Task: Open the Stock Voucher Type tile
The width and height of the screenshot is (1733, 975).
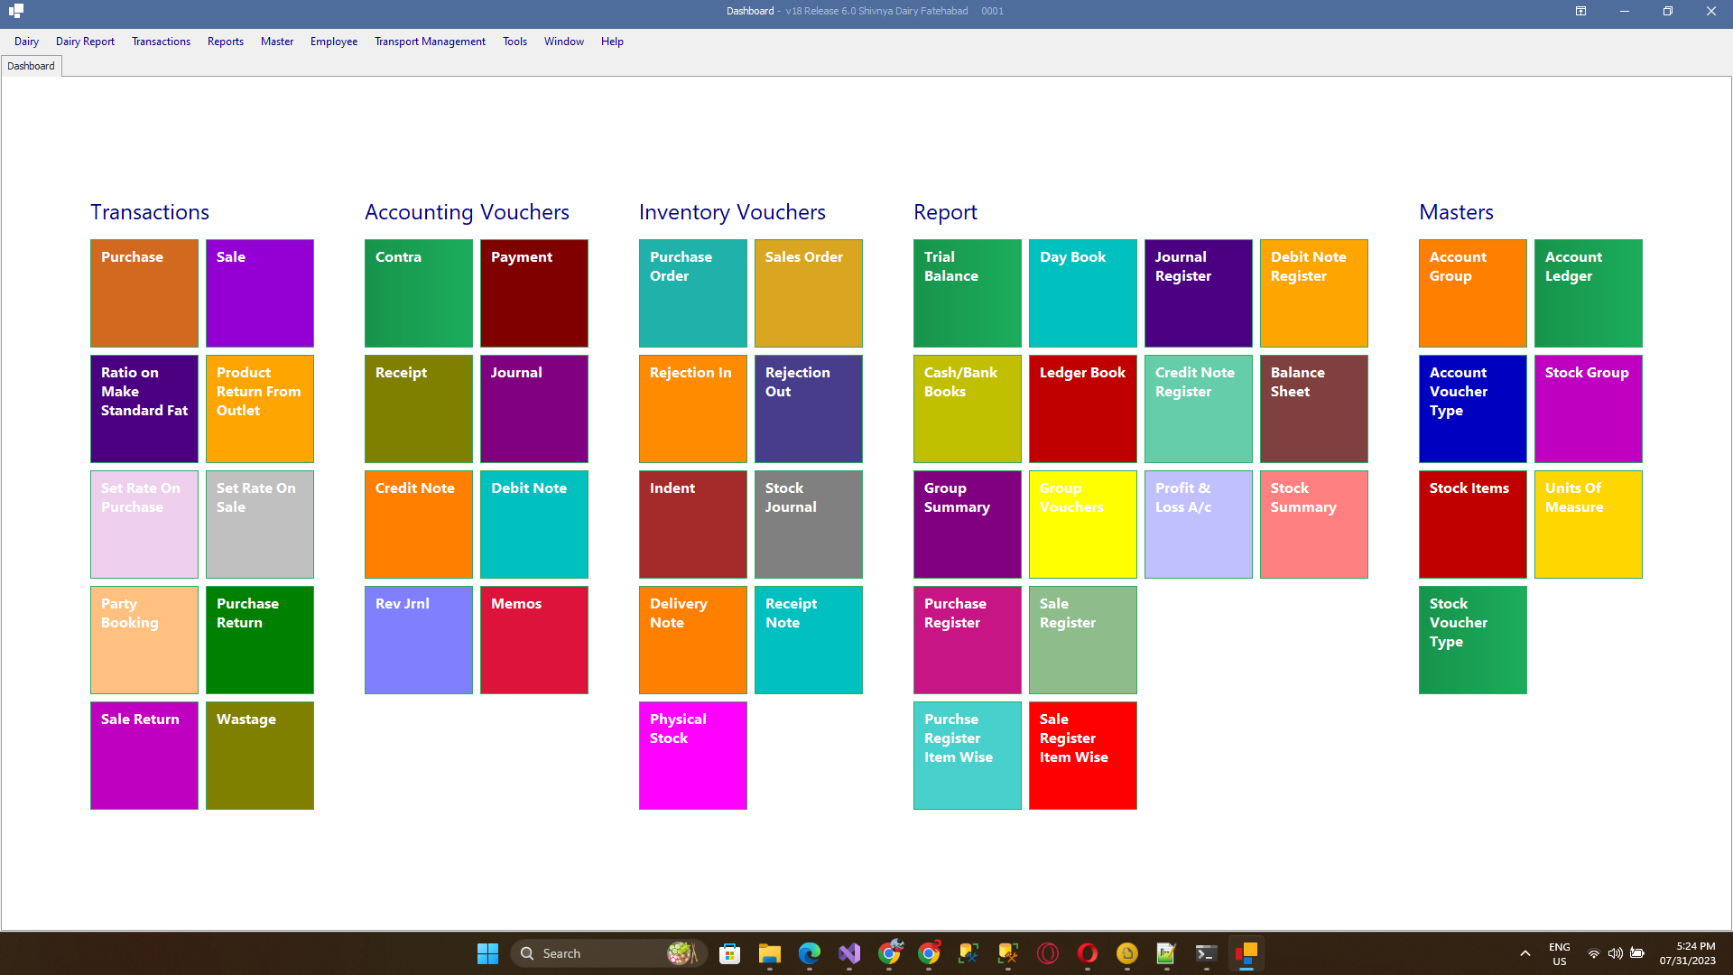Action: click(1473, 640)
